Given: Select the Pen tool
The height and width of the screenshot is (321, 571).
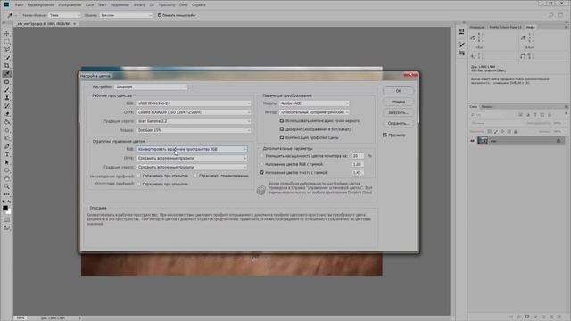Looking at the screenshot, I should (x=7, y=146).
